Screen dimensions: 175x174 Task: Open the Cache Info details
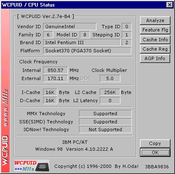coord(155,40)
